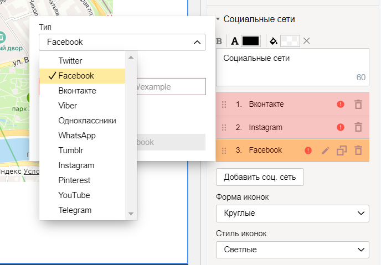Screen dimensions: 381x265
Task: Delete the Вконтакте entry
Action: click(x=358, y=105)
